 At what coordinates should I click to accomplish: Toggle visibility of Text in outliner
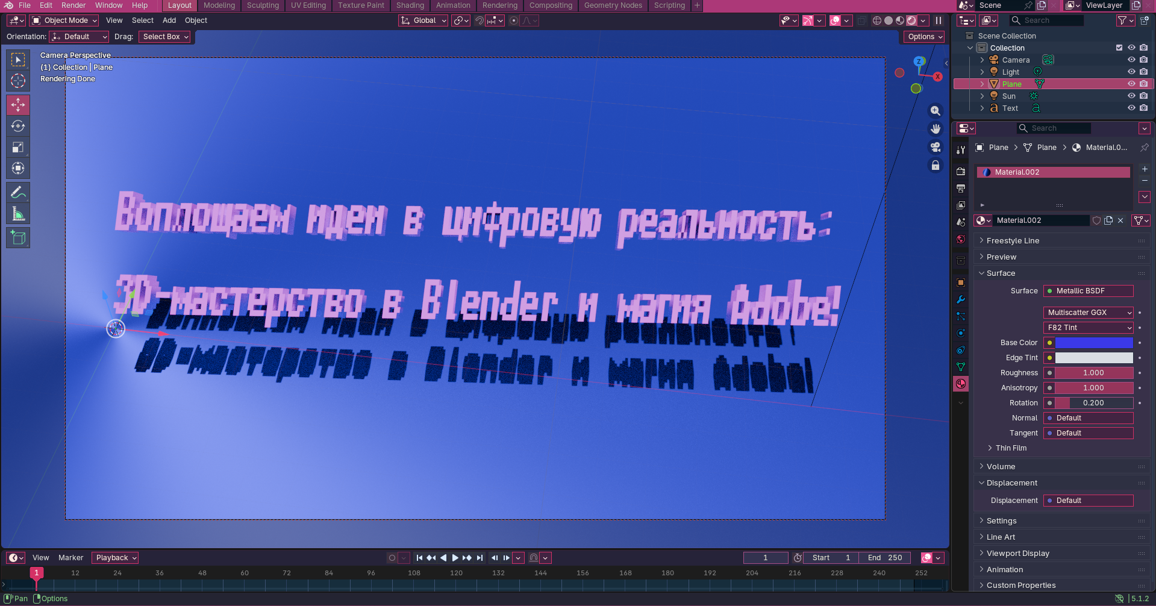click(1131, 108)
